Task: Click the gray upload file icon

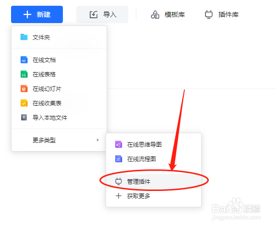Action: click(x=24, y=117)
